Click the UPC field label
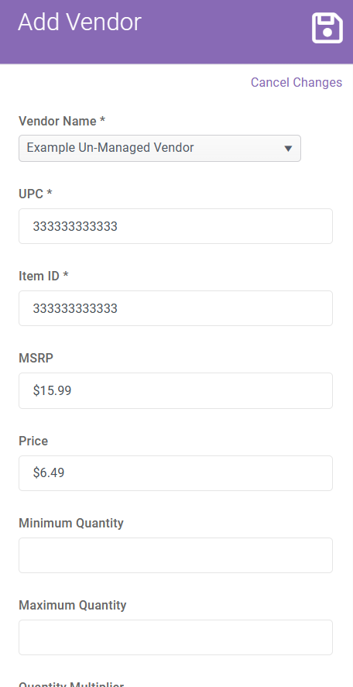Image resolution: width=353 pixels, height=687 pixels. (35, 194)
